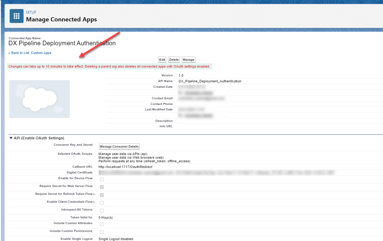The height and width of the screenshot is (241, 383).
Task: Toggle Include Custom Permissions checkbox
Action: click(102, 232)
